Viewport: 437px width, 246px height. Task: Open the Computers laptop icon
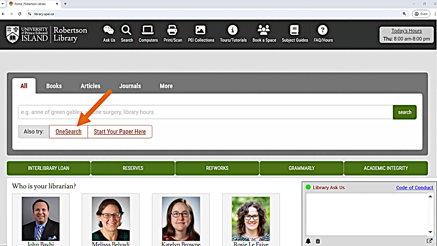[148, 30]
